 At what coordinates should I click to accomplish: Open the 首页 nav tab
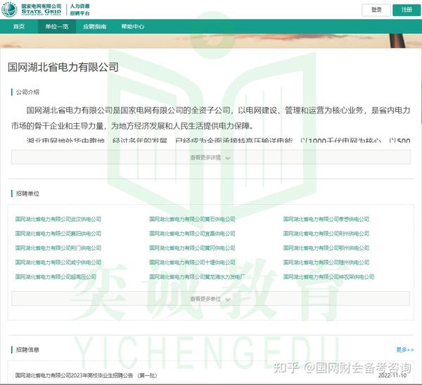tap(19, 27)
